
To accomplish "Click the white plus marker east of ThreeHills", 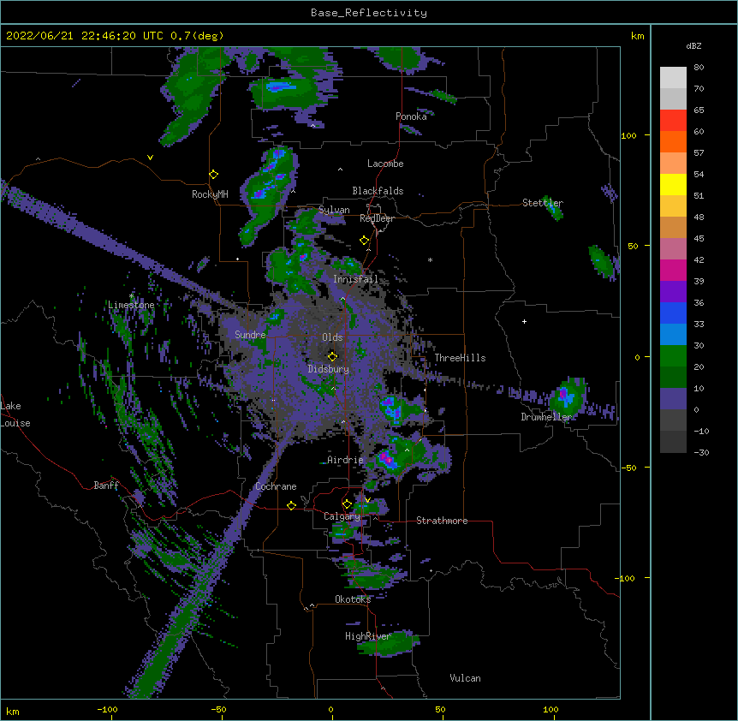I will 524,321.
